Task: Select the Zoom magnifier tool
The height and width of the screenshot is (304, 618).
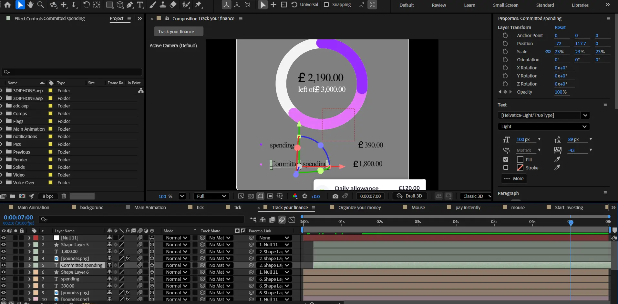Action: [x=40, y=5]
